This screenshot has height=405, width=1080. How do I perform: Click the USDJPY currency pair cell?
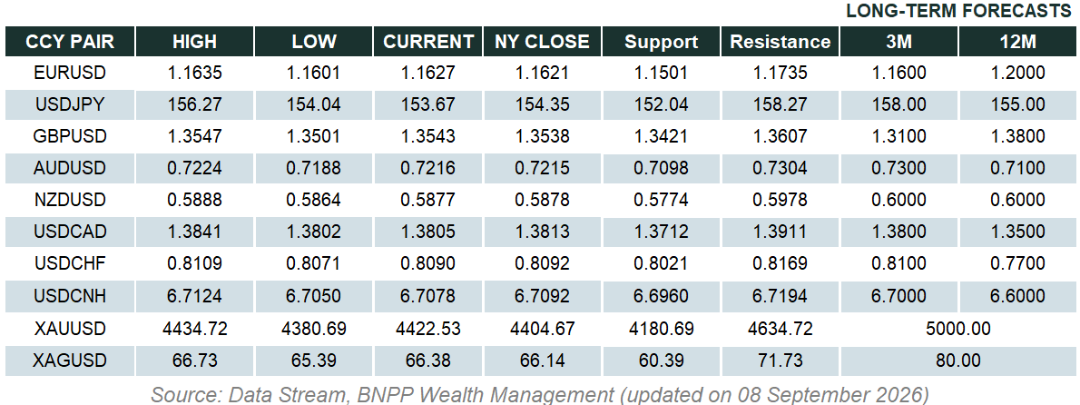pos(70,104)
